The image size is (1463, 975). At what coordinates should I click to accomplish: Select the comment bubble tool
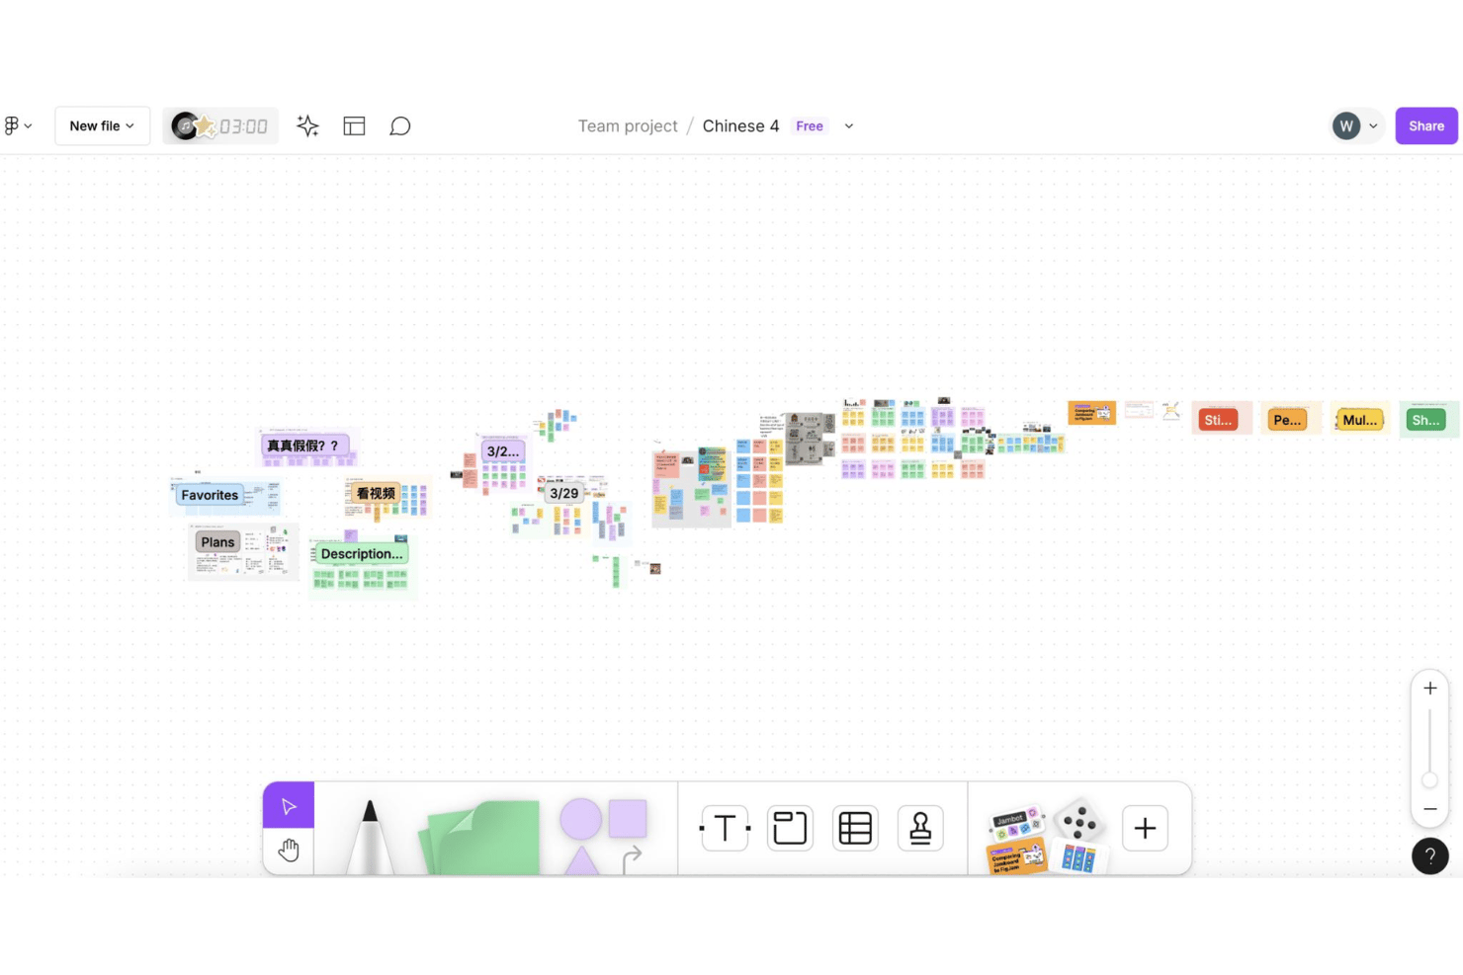point(399,125)
